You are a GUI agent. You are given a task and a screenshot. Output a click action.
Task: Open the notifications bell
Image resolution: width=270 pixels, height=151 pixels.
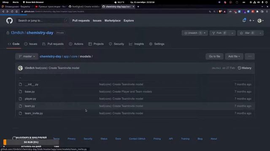click(244, 21)
